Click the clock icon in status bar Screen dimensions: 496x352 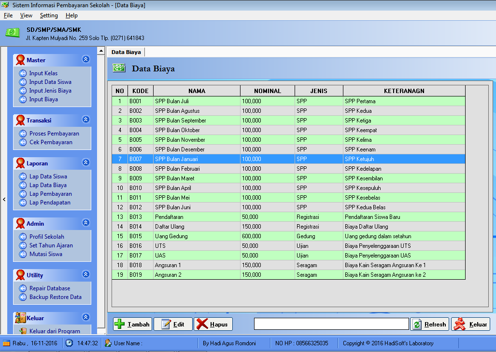coord(69,343)
